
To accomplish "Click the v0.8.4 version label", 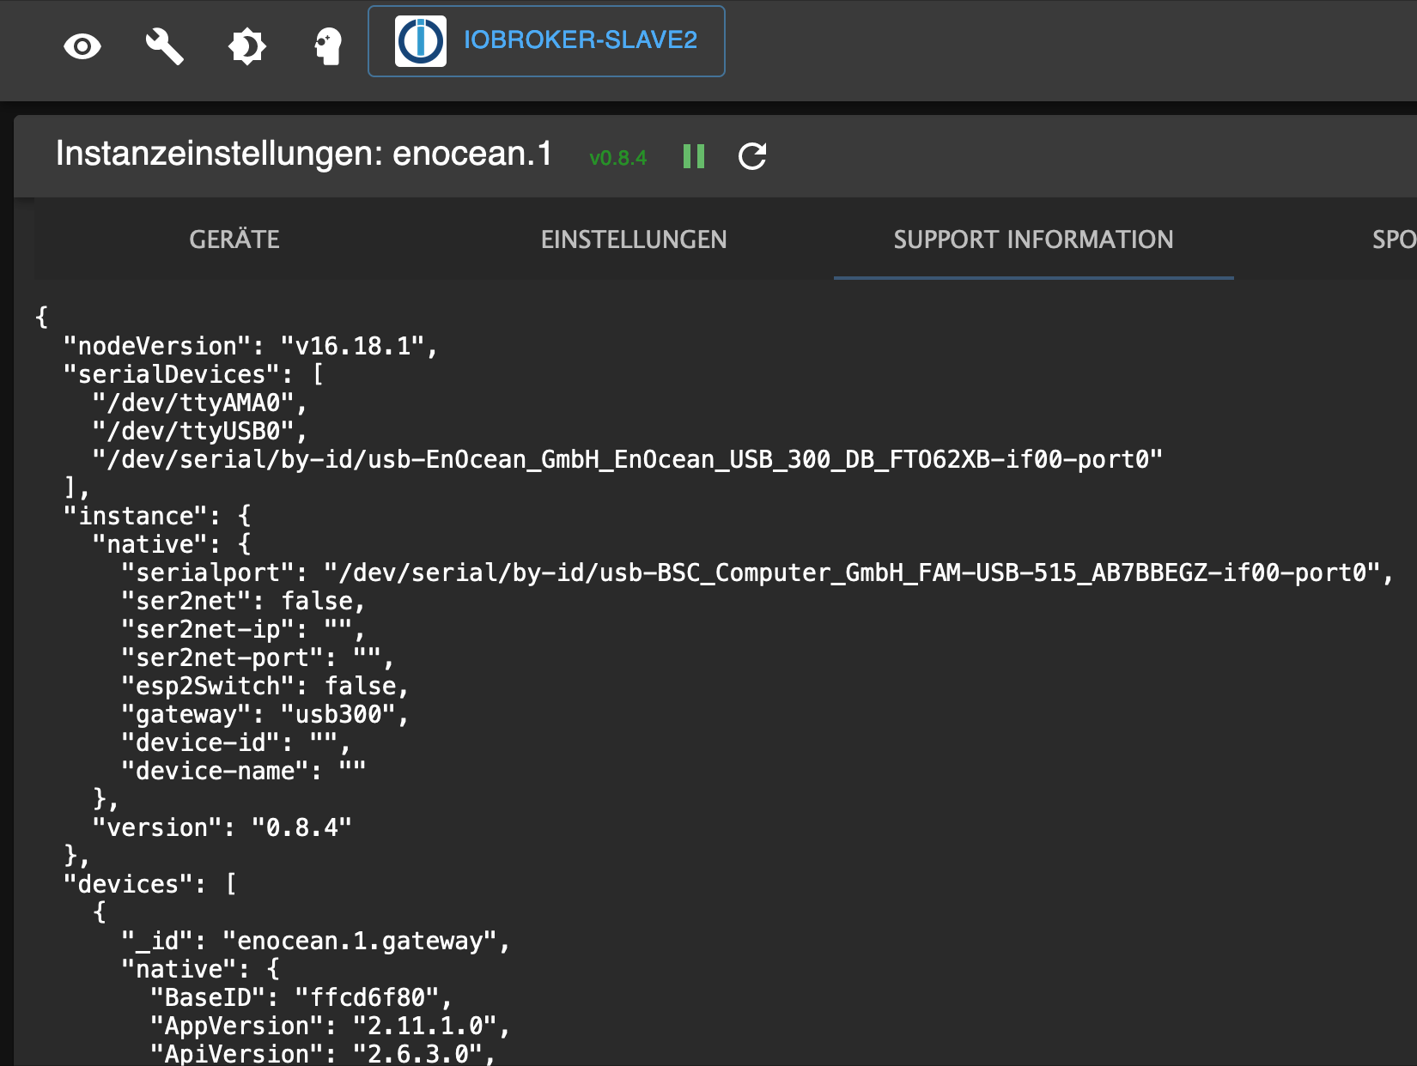I will coord(618,158).
